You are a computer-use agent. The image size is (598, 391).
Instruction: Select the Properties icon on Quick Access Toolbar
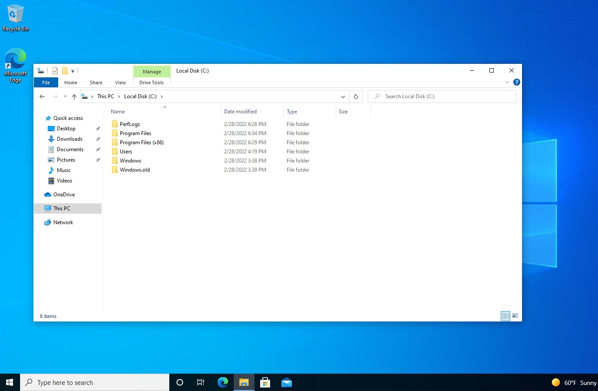[55, 70]
